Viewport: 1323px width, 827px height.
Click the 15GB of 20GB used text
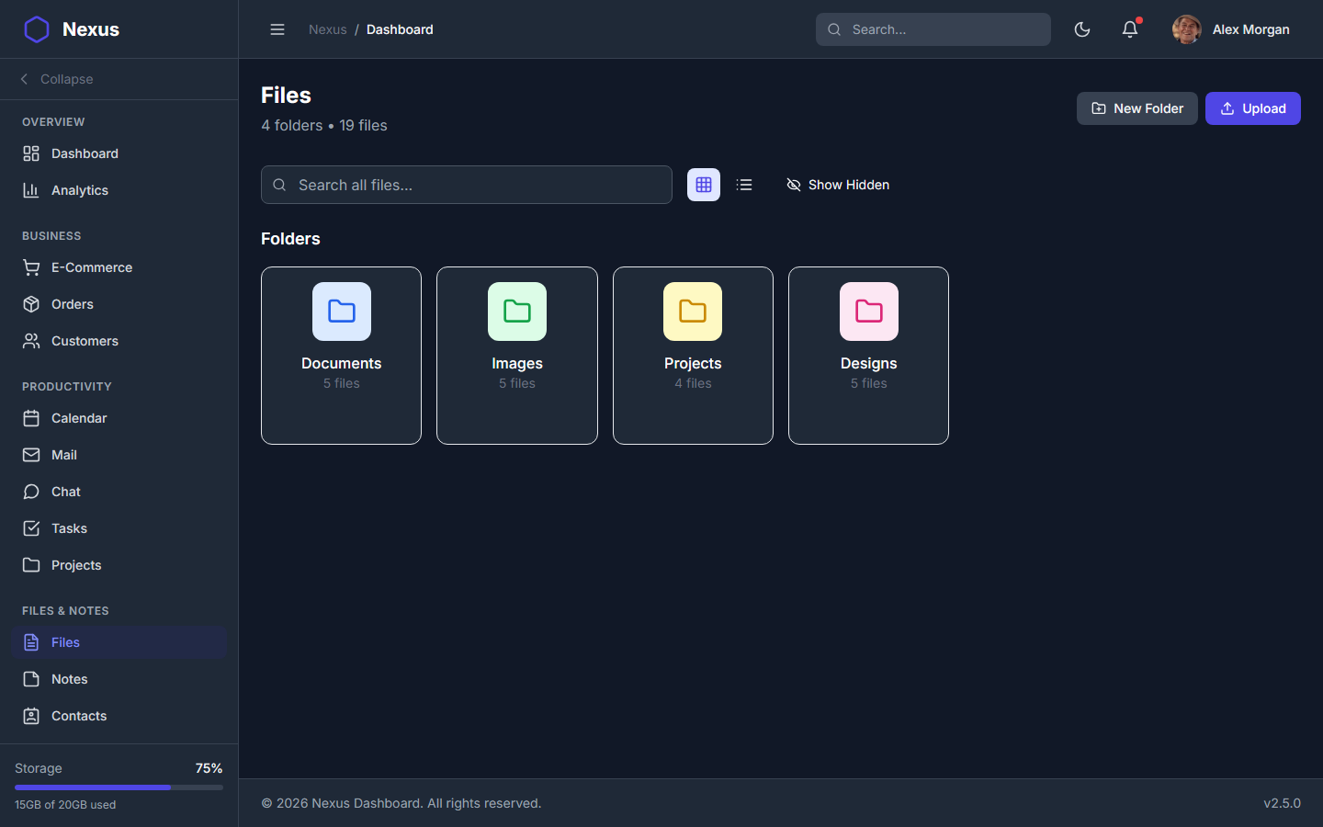coord(65,805)
